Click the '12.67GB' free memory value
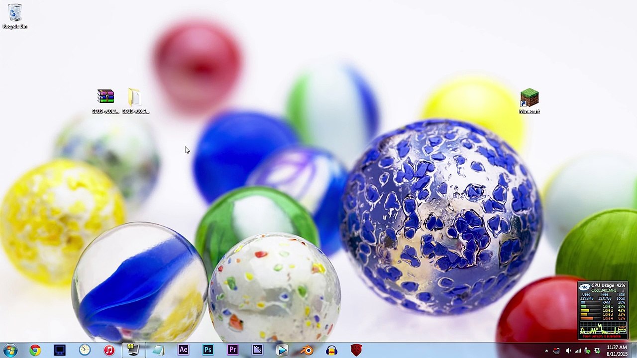The width and height of the screenshot is (637, 358). [605, 298]
